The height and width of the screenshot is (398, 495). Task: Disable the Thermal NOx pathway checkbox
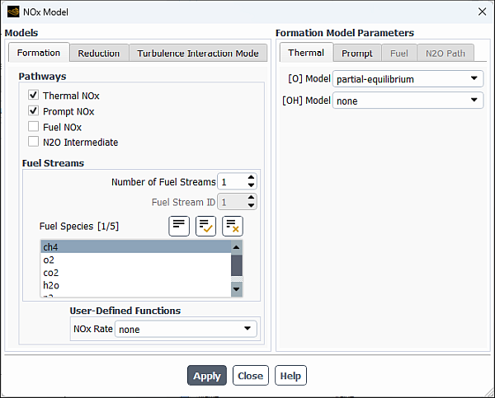(x=34, y=96)
